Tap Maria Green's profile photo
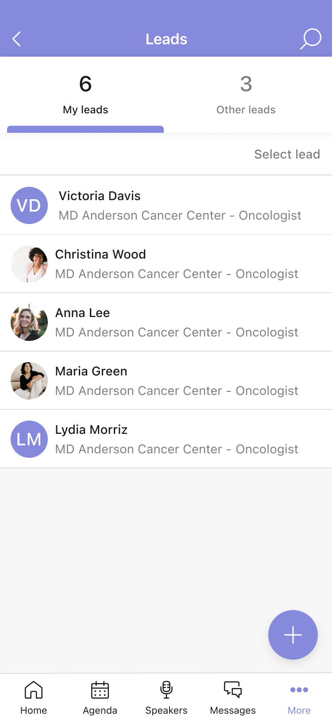The image size is (332, 719). point(29,381)
